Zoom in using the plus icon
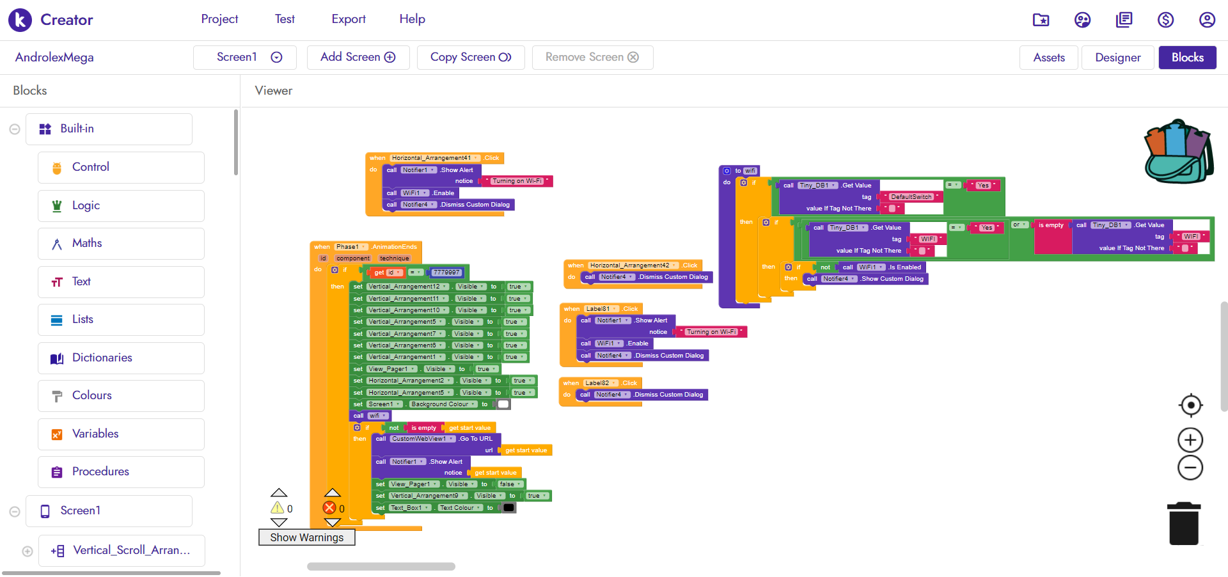Screen dimensions: 1228x577 pos(1190,440)
